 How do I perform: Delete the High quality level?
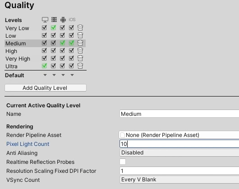click(80, 51)
